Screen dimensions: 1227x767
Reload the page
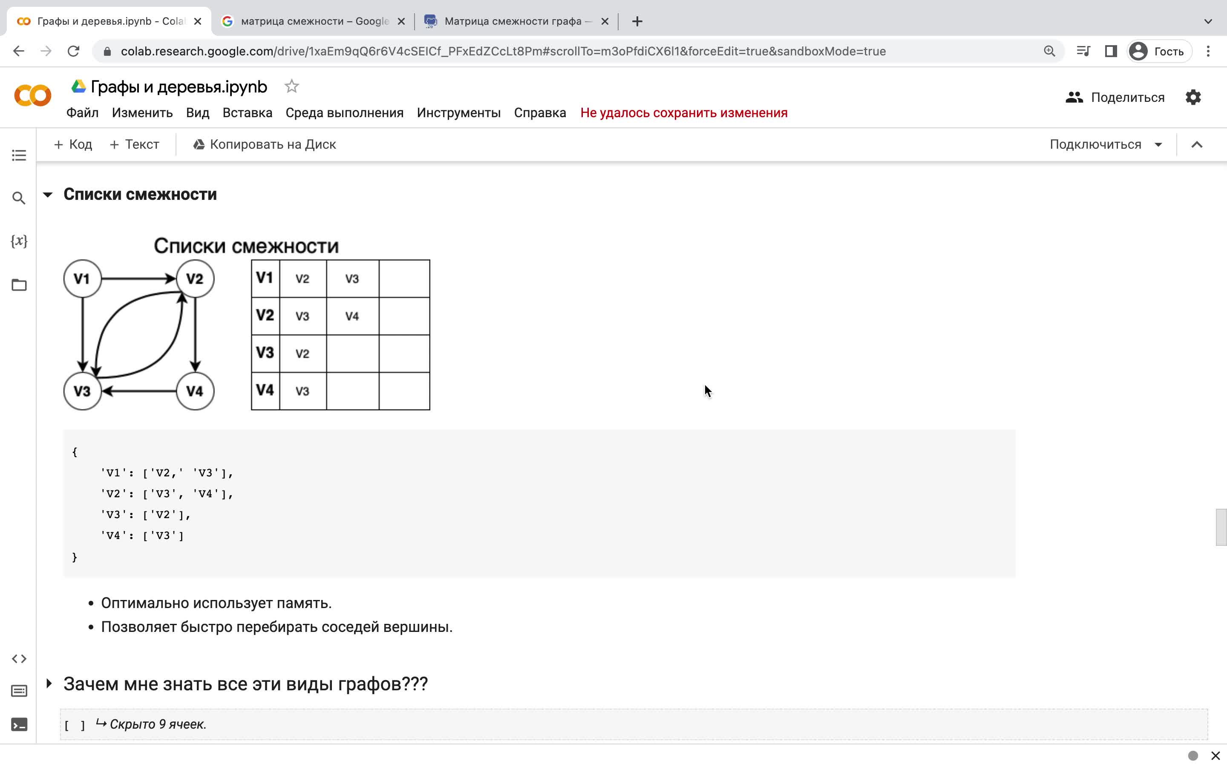pos(74,51)
